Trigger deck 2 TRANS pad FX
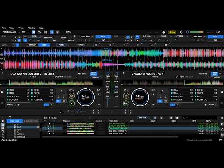Image resolution: width=224 pixels, height=168 pixels. (206, 93)
